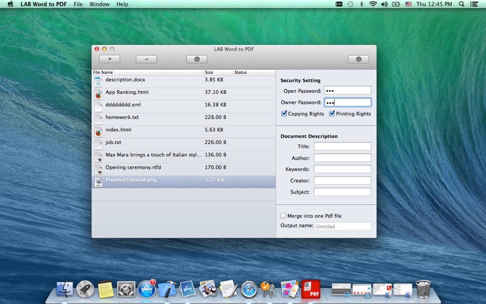Sort by the File Name column header
The width and height of the screenshot is (486, 304).
[x=148, y=72]
